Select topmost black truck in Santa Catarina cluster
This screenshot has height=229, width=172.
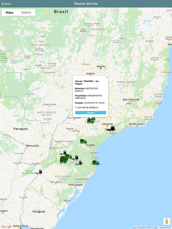click(63, 153)
